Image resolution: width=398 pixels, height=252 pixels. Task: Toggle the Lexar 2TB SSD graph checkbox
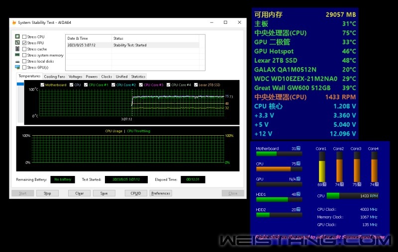pos(196,85)
